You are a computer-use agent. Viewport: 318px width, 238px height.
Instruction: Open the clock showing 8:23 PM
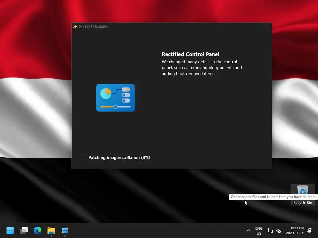295,231
